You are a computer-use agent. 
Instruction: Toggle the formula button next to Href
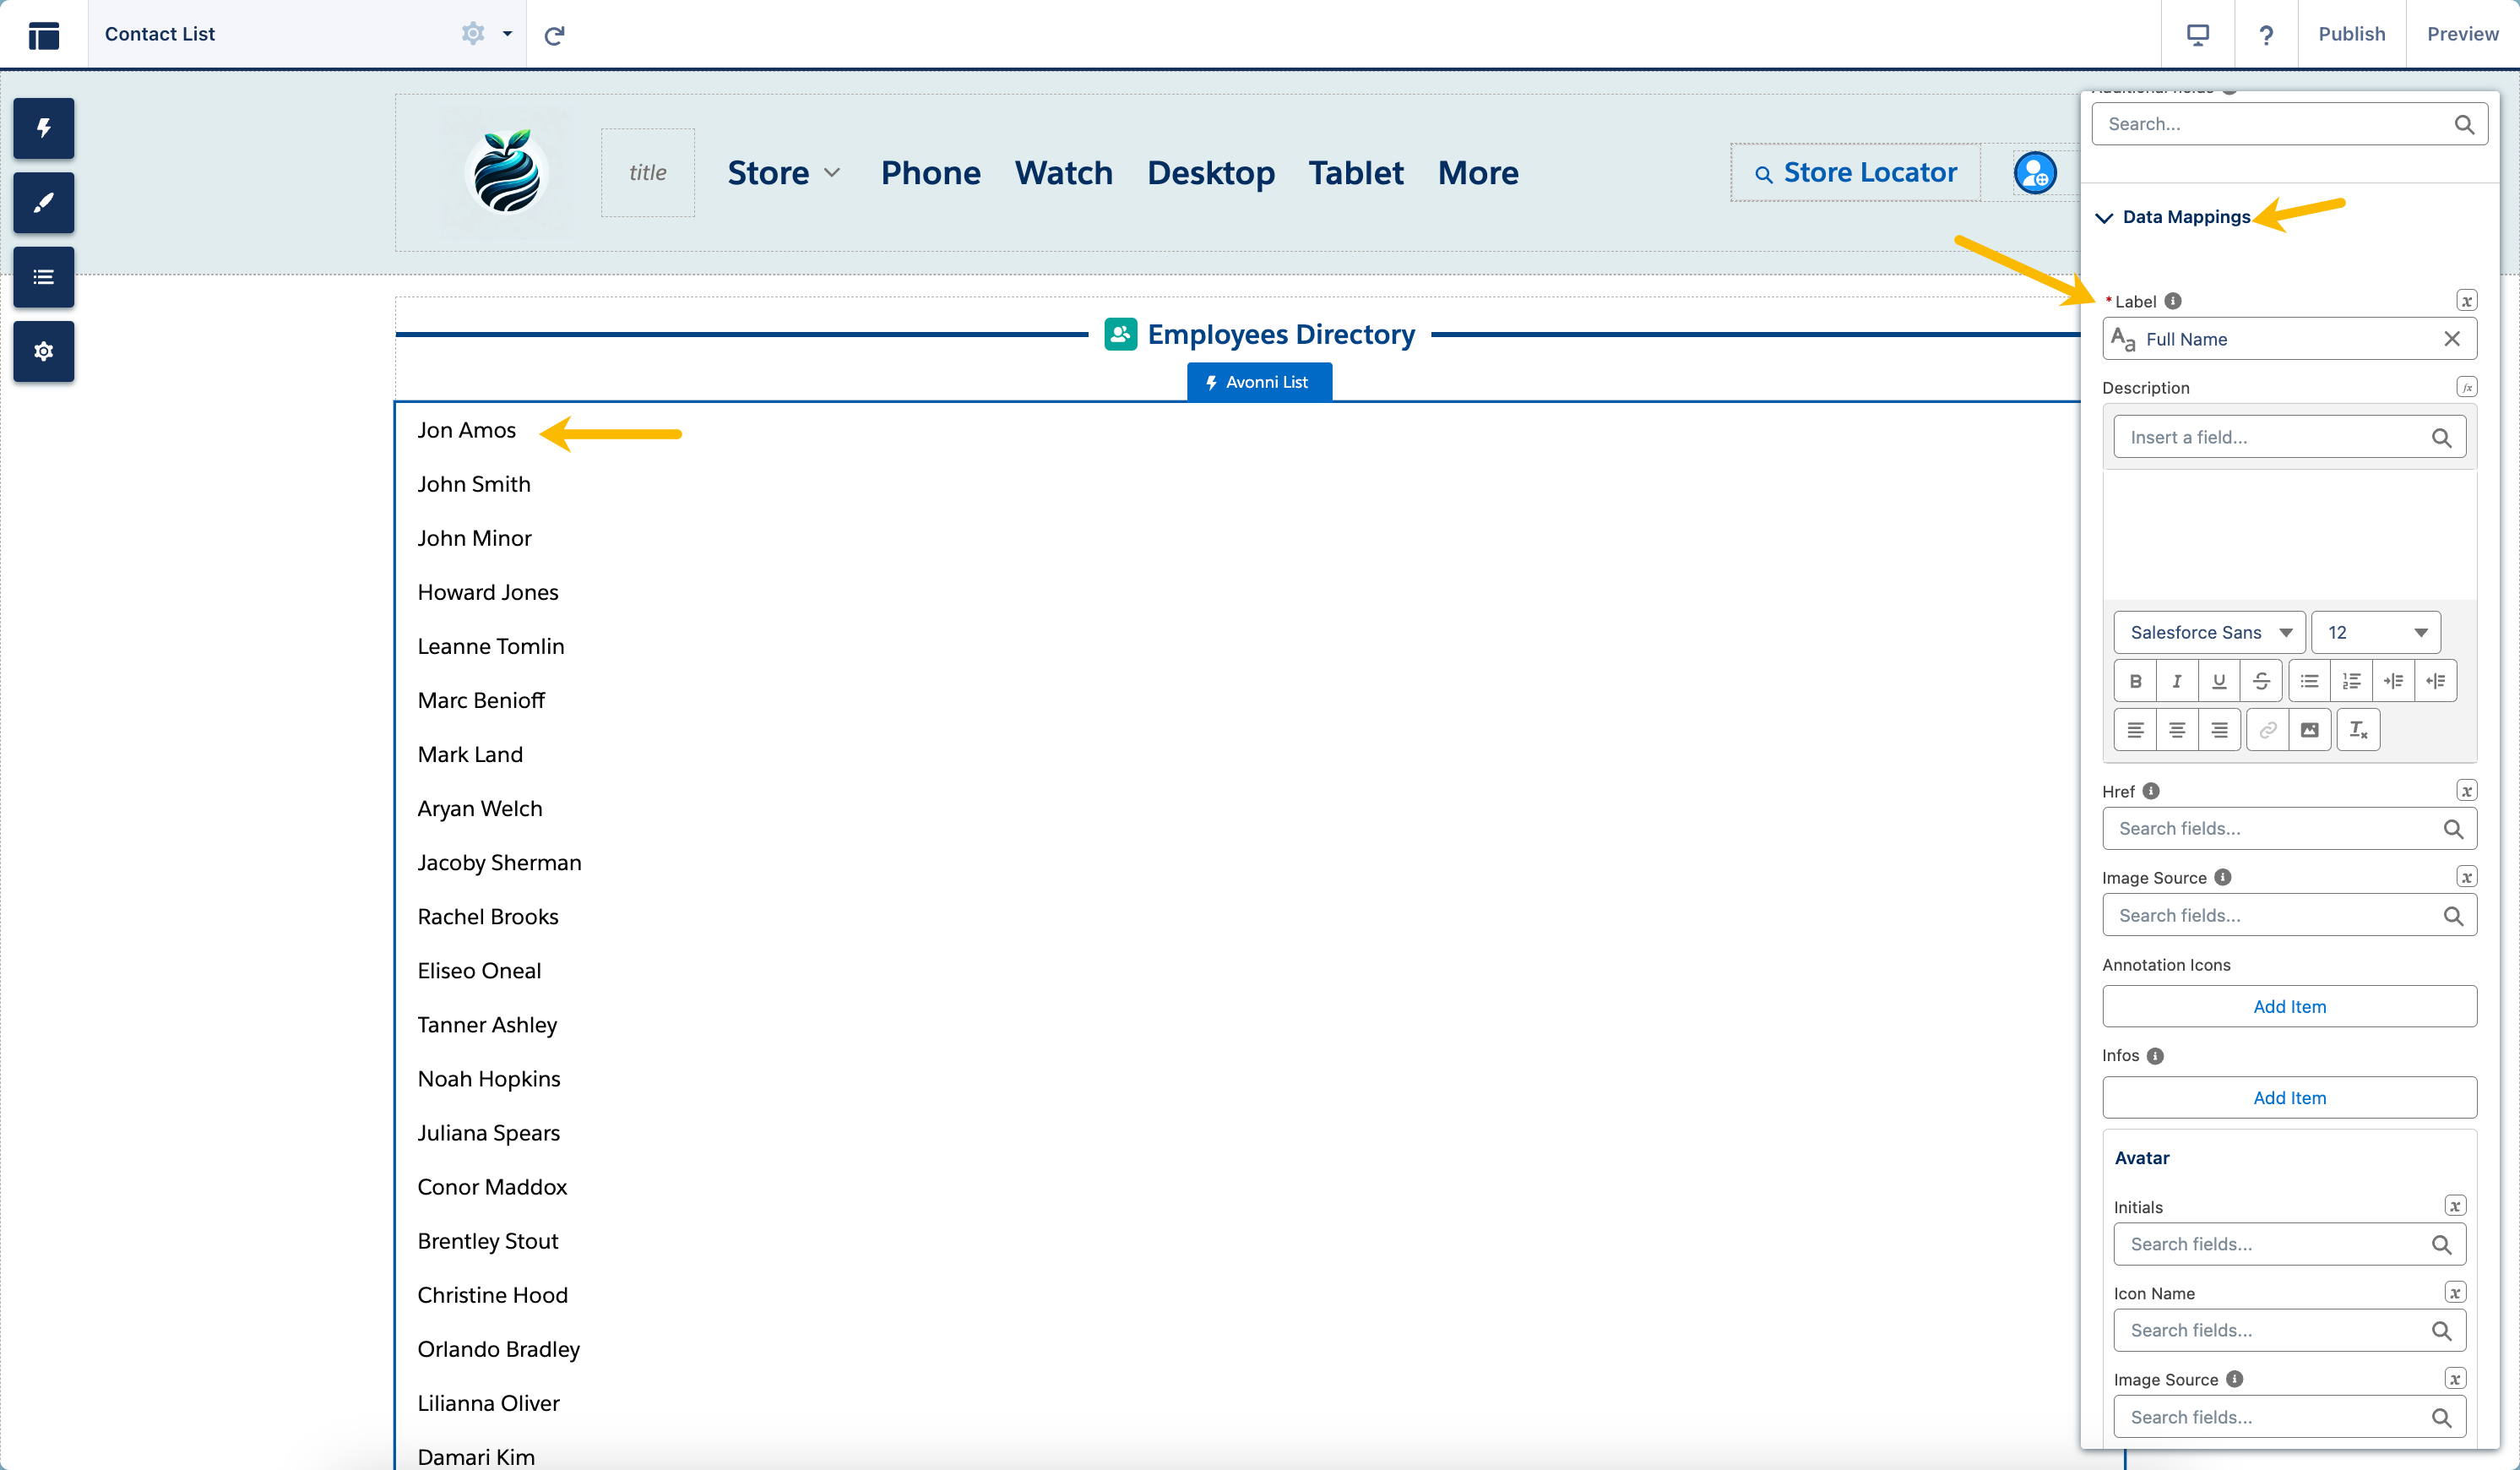coord(2466,791)
